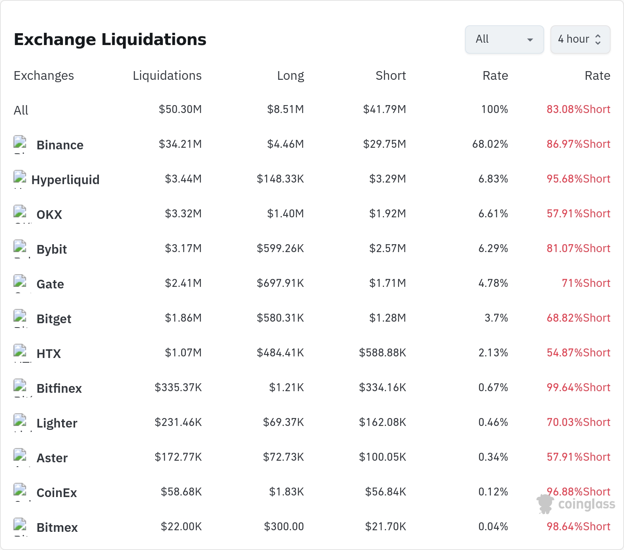Click the Gate exchange logo icon
Image resolution: width=624 pixels, height=550 pixels.
[x=20, y=283]
